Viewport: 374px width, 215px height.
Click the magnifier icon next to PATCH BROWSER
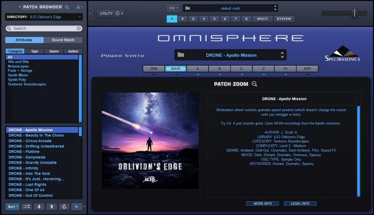pos(67,7)
